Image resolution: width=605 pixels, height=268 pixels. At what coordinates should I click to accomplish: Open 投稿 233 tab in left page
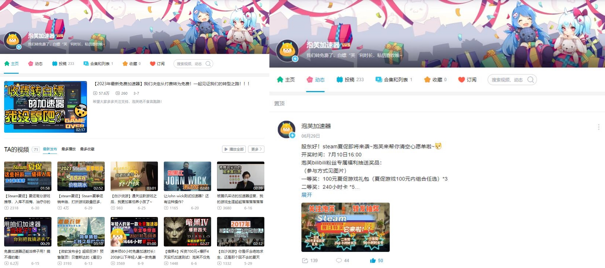pos(63,64)
